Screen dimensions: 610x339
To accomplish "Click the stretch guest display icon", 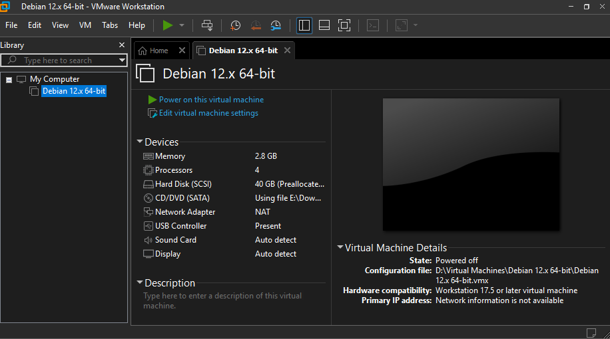I will click(x=402, y=25).
